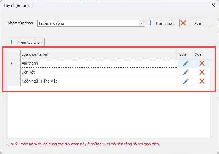The height and width of the screenshot is (154, 219).
Task: Select the Ngôn ngữ: Tiếng Việt cell
Action: (x=99, y=81)
